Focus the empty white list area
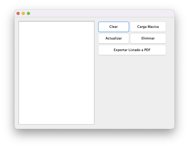The width and height of the screenshot is (189, 148). tap(56, 73)
